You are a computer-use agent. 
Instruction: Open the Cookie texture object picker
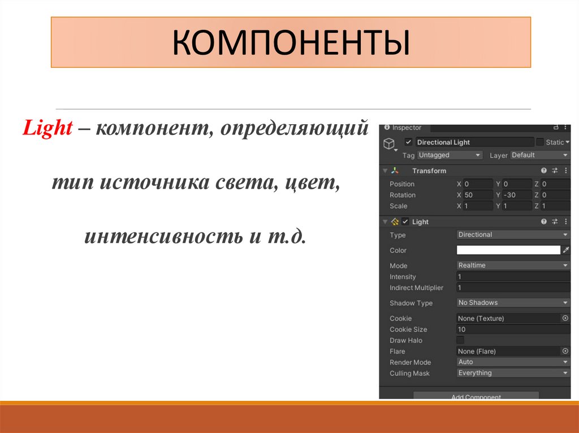(565, 318)
